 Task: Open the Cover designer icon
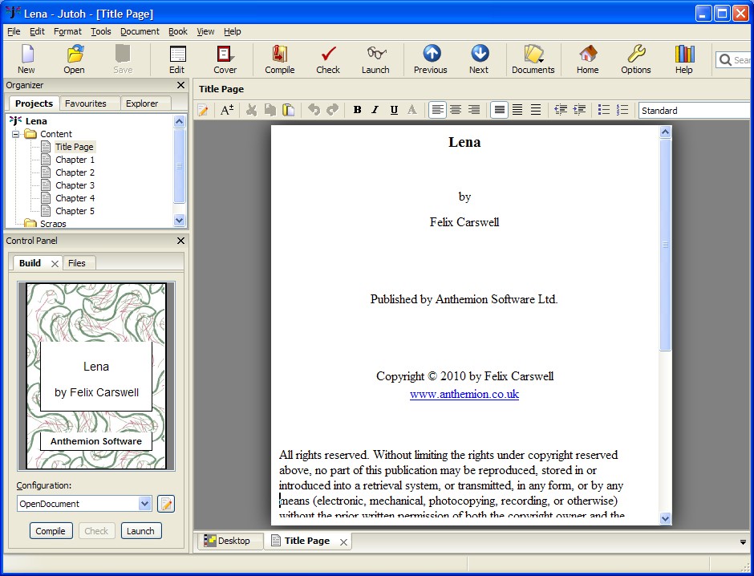click(225, 59)
